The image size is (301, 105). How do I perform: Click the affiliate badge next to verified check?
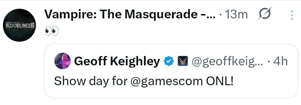182,62
